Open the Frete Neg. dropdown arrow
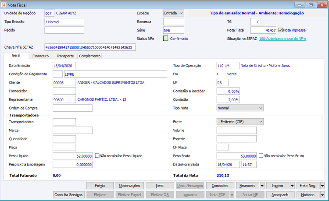This screenshot has width=329, height=201. pos(322,186)
